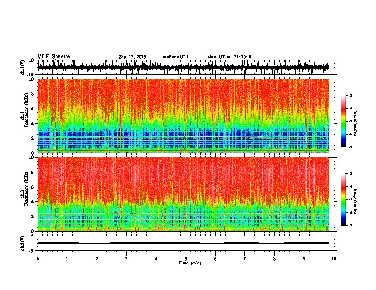
Task: Click the "Time (min)" x-axis label
Action: point(190,263)
